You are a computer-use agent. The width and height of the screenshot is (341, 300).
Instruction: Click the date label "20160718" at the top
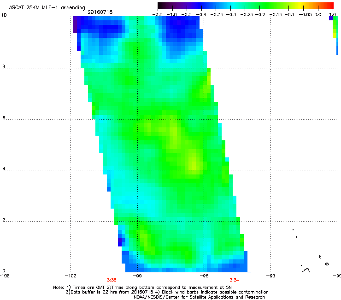[100, 12]
